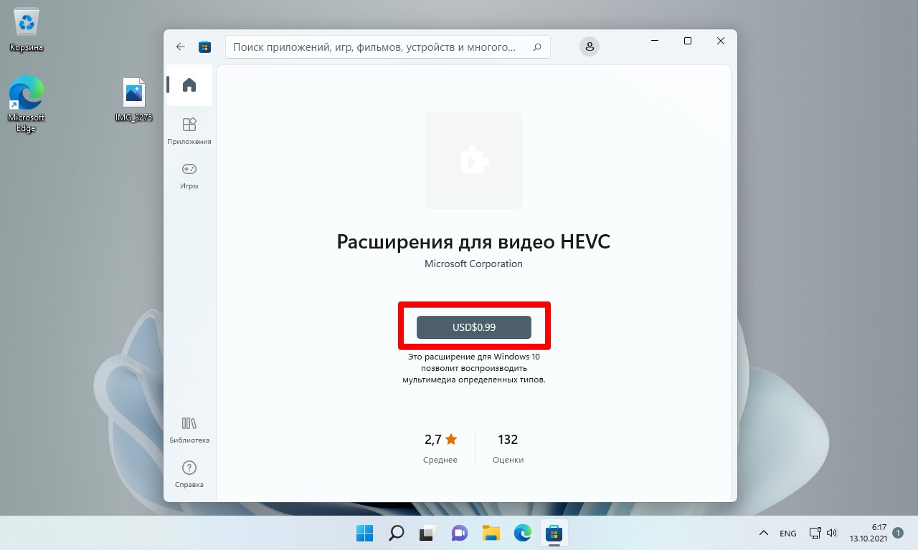Image resolution: width=918 pixels, height=550 pixels.
Task: Open the Windows Start menu
Action: [x=365, y=533]
